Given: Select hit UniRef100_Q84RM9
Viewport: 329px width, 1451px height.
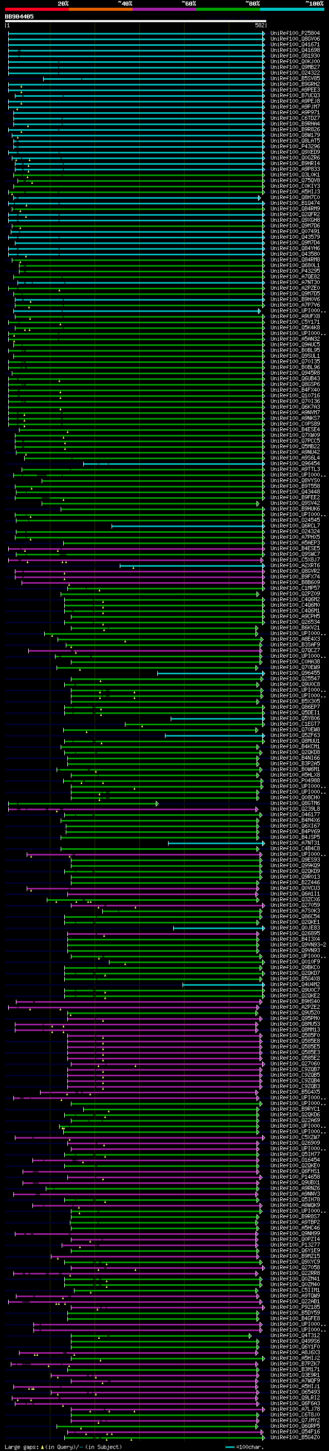Looking at the screenshot, I should pyautogui.click(x=295, y=208).
